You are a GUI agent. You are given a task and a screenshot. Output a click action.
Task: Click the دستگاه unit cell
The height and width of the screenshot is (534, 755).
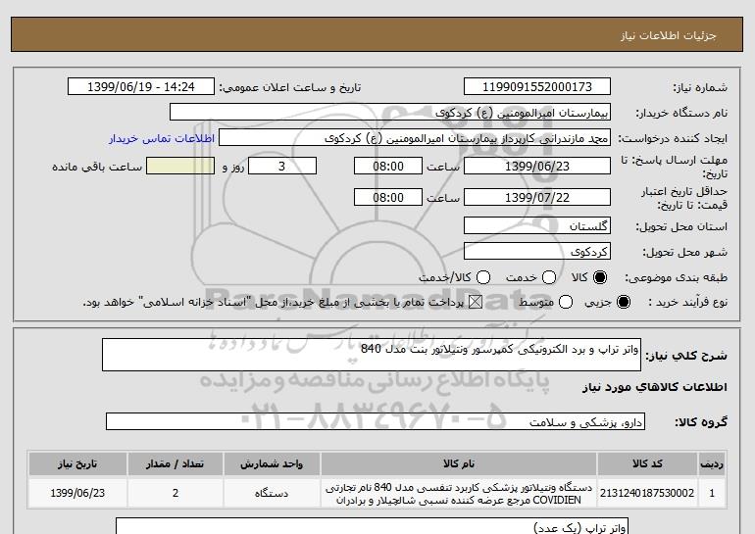(x=272, y=493)
